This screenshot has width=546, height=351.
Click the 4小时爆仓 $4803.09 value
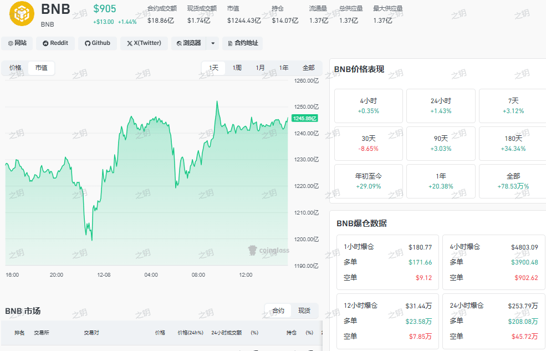click(524, 247)
